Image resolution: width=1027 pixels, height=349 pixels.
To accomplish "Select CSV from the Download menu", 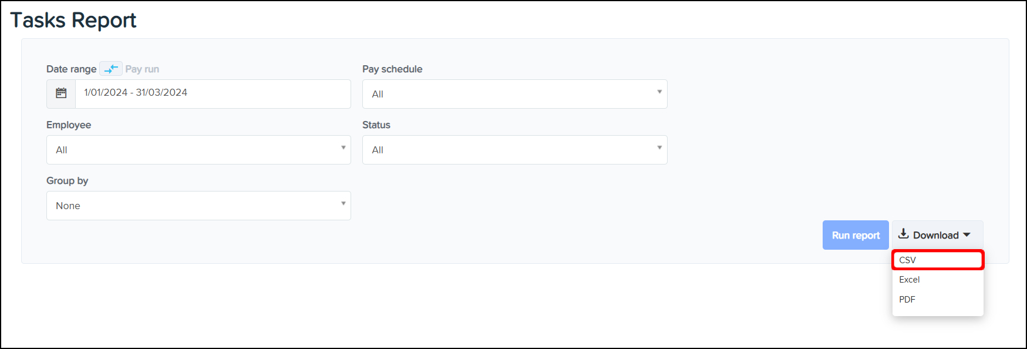I will coord(937,260).
